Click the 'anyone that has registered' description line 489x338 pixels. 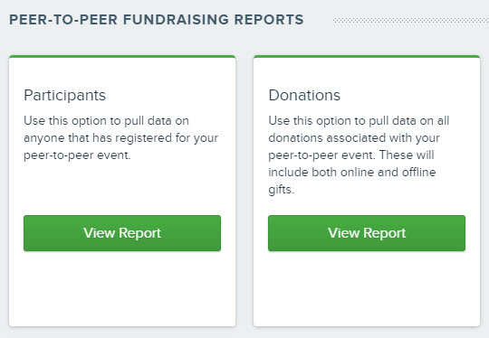[x=121, y=138]
